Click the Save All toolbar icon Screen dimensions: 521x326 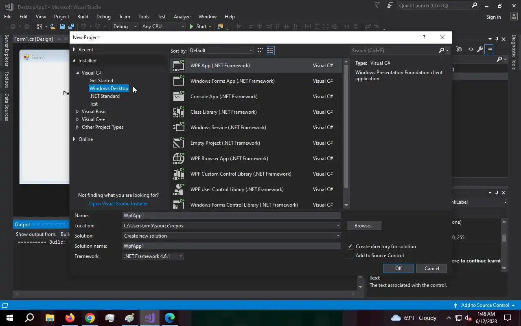coord(71,26)
